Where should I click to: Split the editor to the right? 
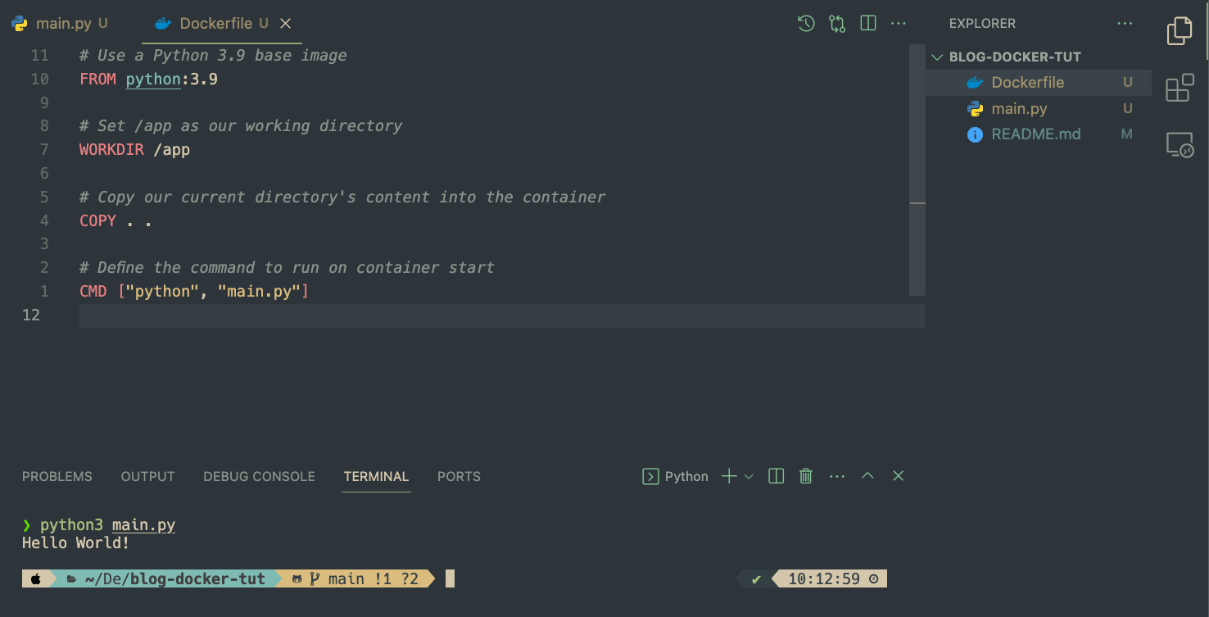[x=868, y=24]
